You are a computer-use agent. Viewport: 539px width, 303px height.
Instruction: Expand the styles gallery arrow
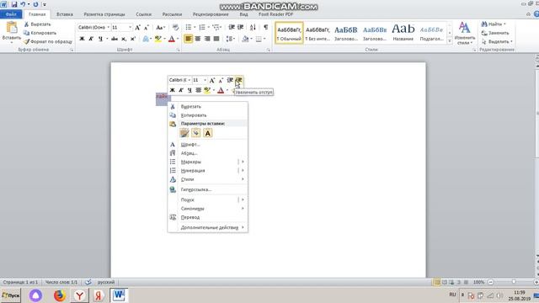point(449,41)
